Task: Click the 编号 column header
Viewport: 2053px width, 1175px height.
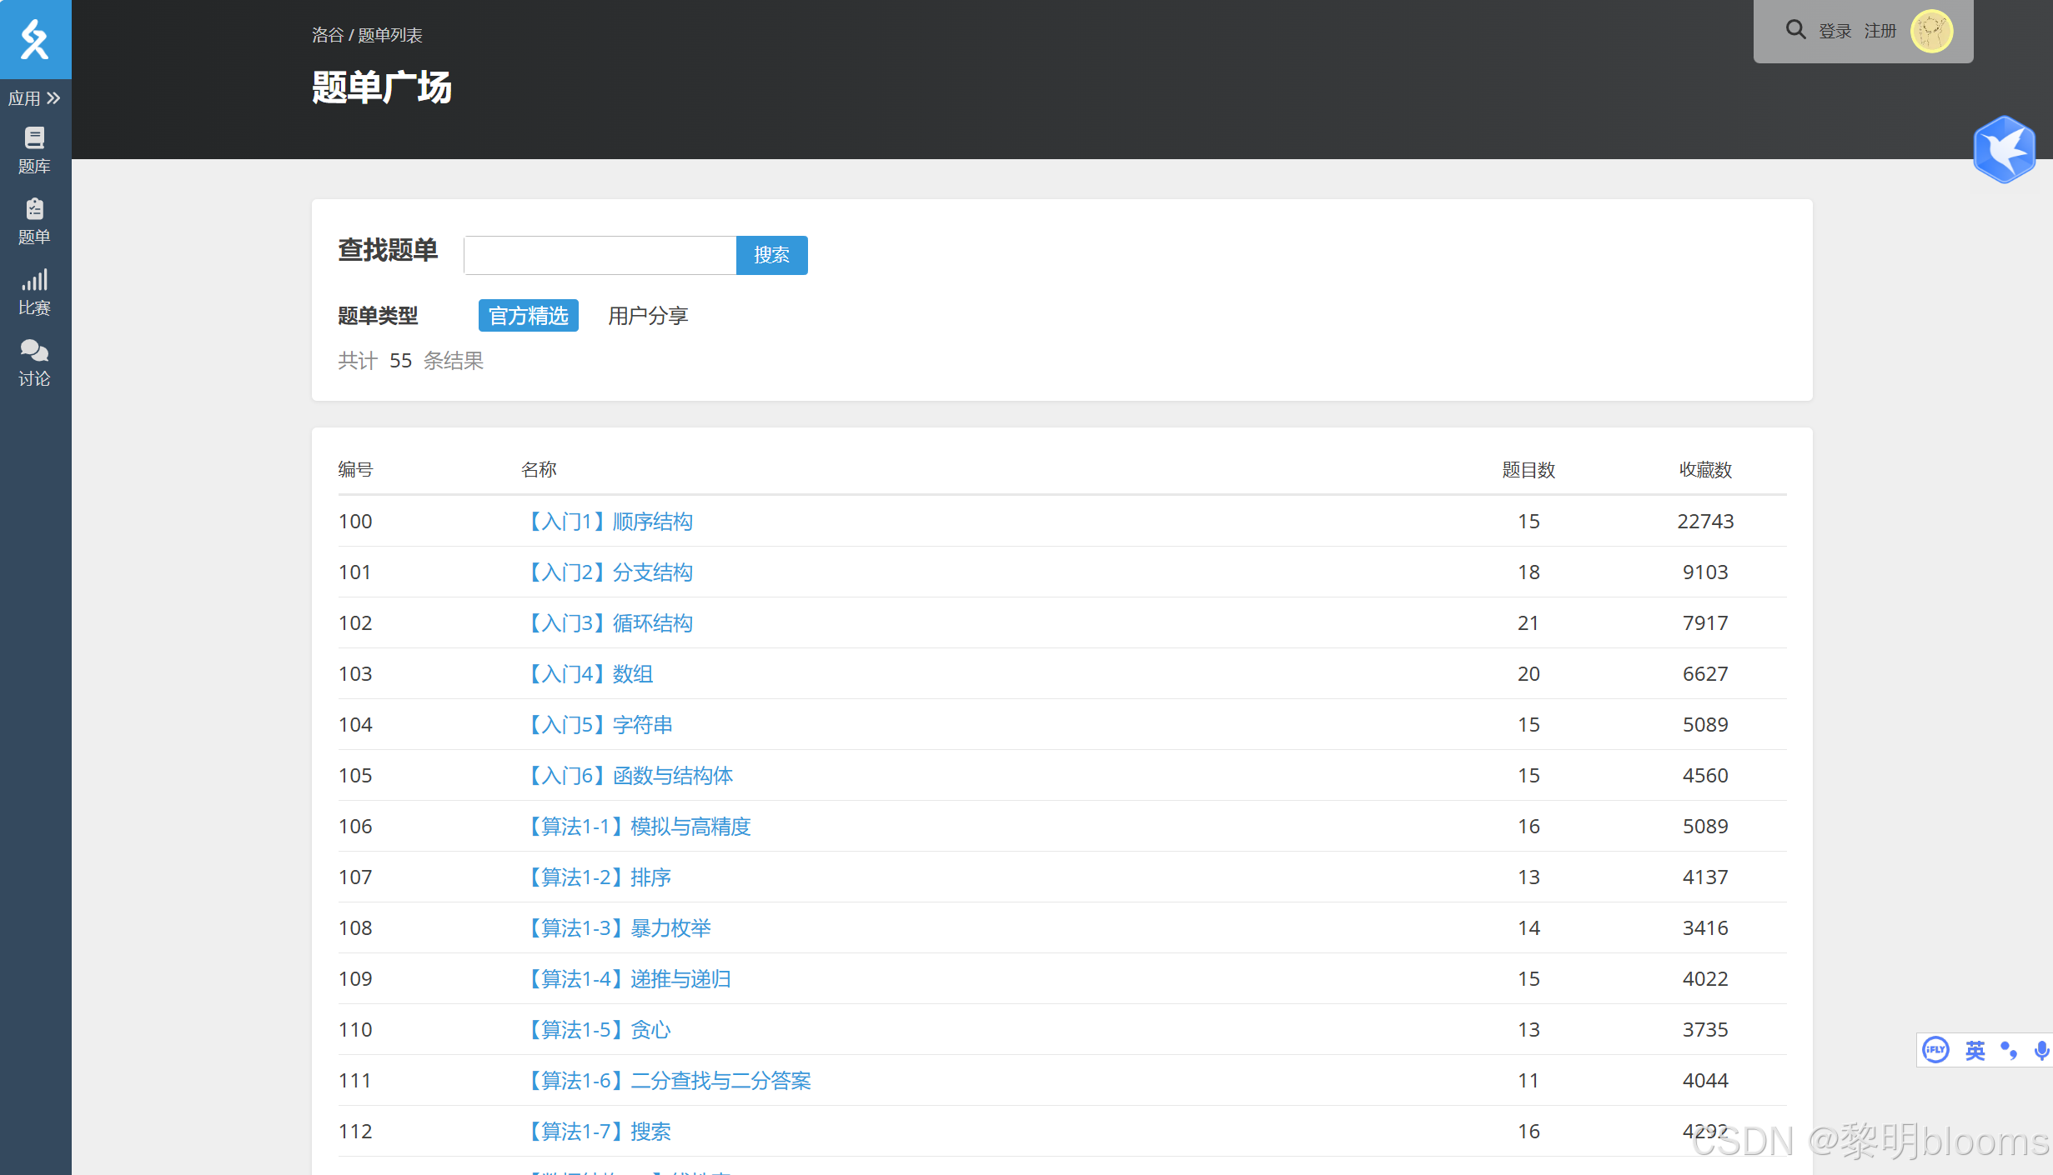Action: tap(355, 470)
